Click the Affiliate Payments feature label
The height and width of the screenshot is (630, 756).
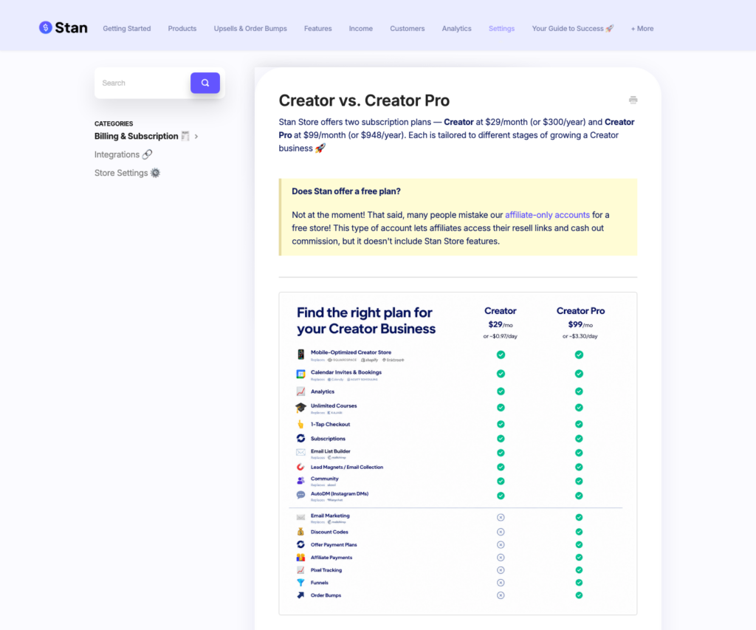[x=331, y=557]
